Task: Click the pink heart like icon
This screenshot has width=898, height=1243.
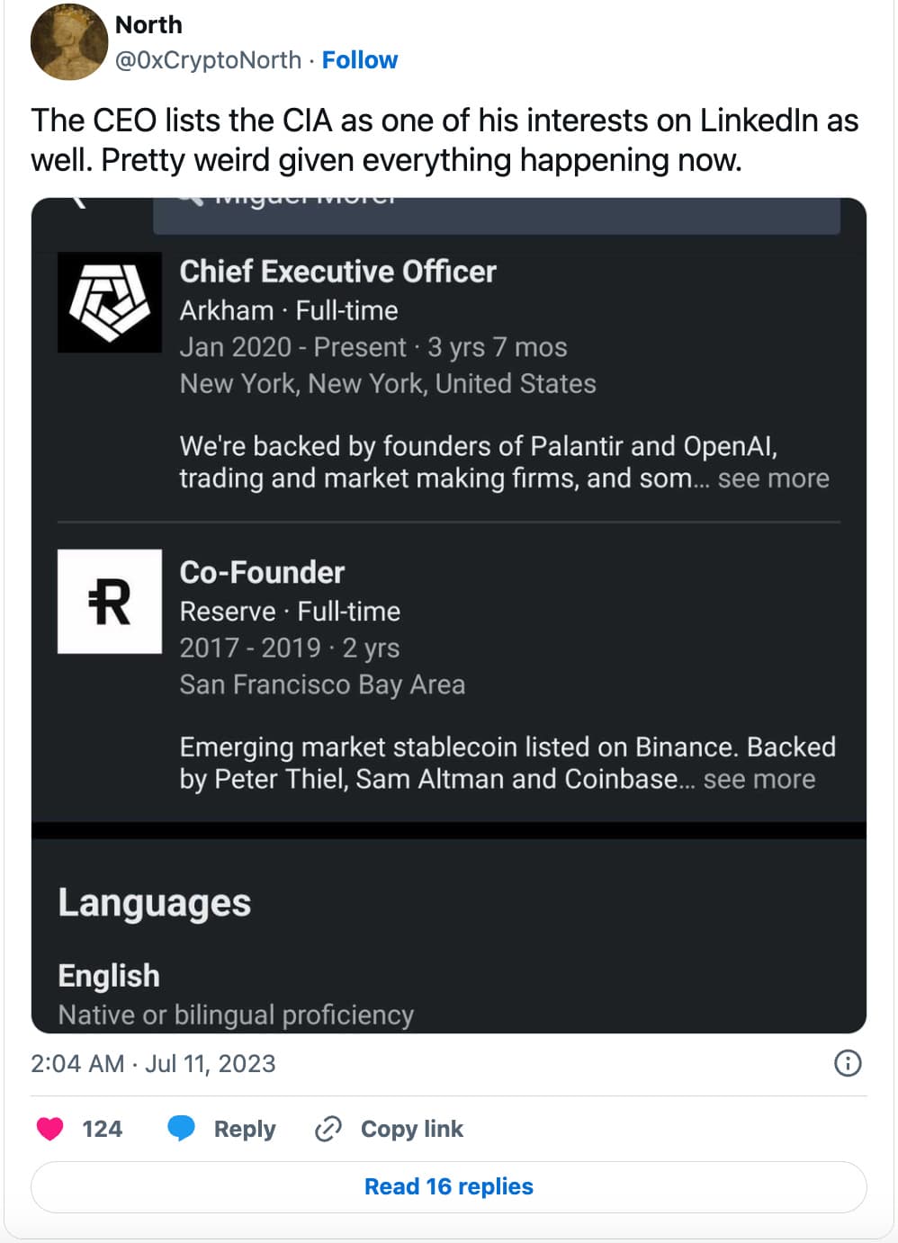Action: pos(50,1129)
